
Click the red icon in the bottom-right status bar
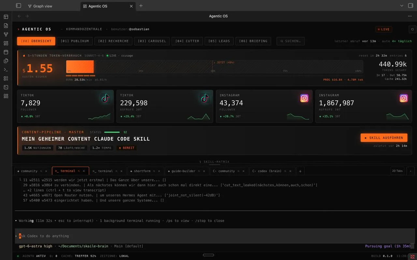tap(412, 256)
